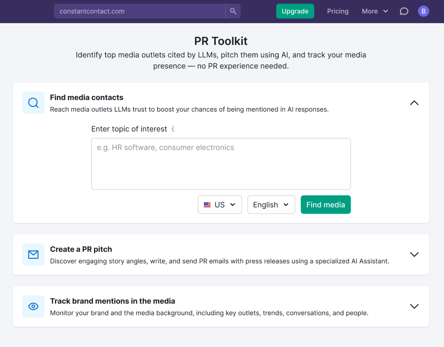Click the Upgrade button
Image resolution: width=444 pixels, height=347 pixels.
click(x=295, y=11)
